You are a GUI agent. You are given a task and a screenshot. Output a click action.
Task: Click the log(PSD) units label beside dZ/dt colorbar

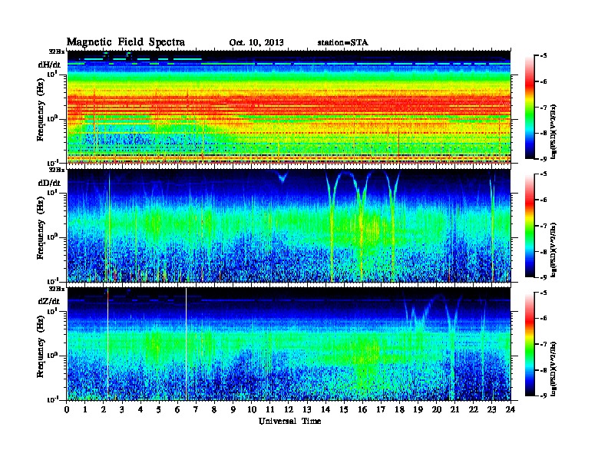[x=553, y=368]
